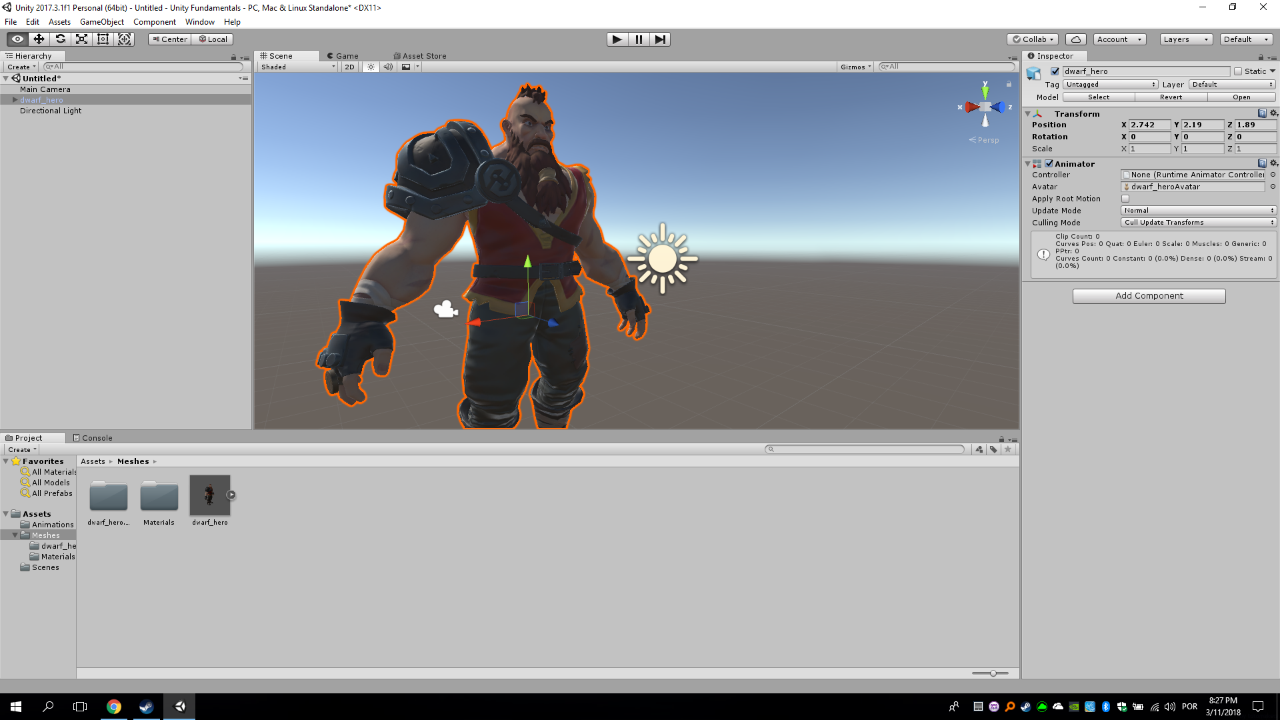Lock the Inspector panel
Image resolution: width=1280 pixels, height=720 pixels.
(x=1261, y=57)
